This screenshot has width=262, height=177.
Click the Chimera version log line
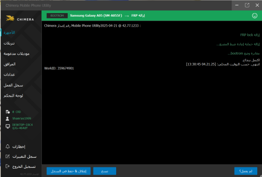93,26
